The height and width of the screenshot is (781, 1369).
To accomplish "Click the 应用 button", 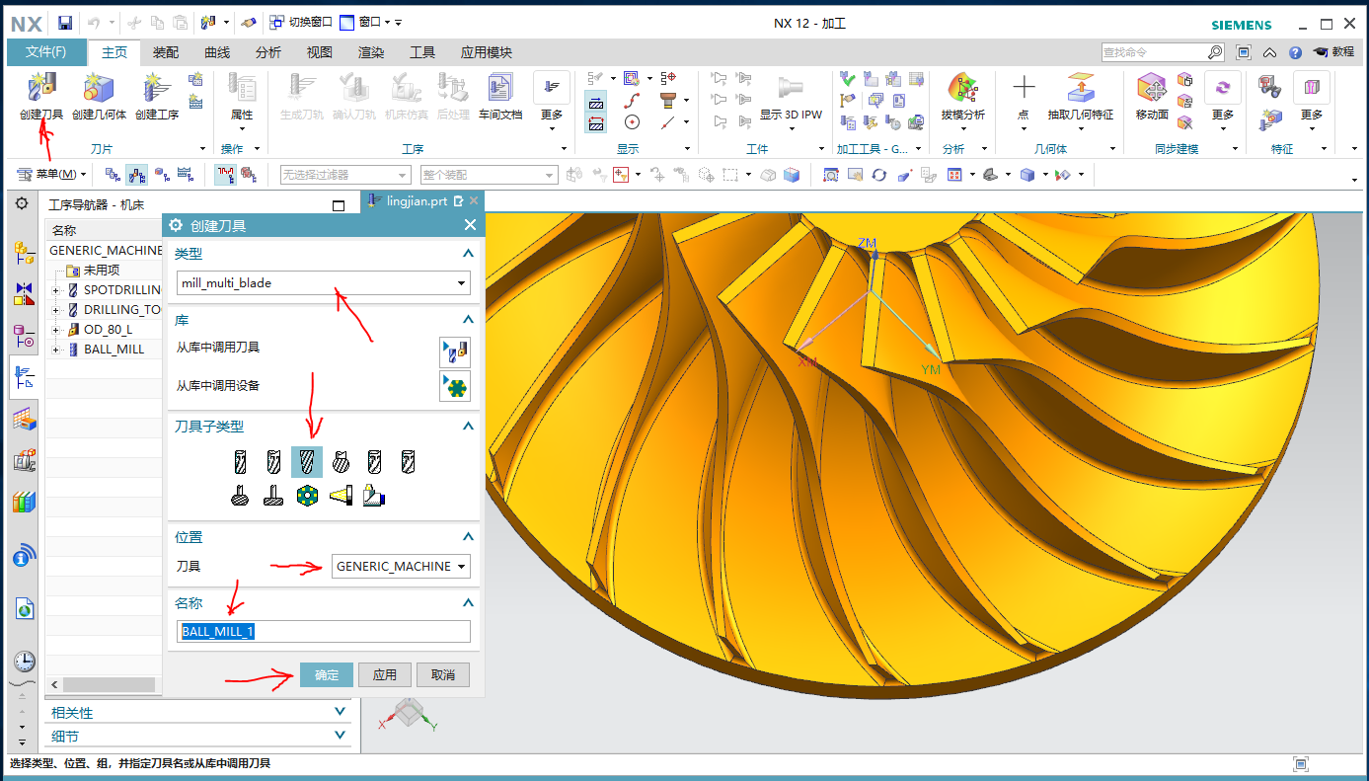I will [x=385, y=675].
